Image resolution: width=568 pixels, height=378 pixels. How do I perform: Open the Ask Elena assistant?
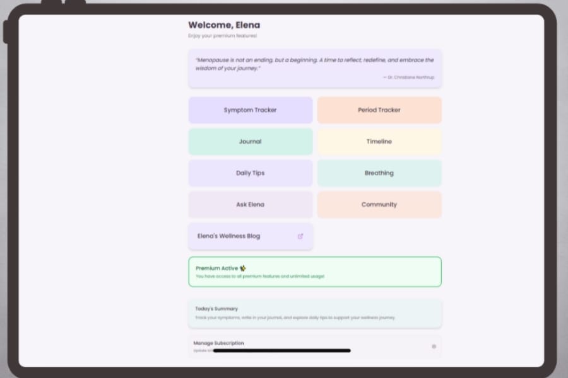click(251, 205)
